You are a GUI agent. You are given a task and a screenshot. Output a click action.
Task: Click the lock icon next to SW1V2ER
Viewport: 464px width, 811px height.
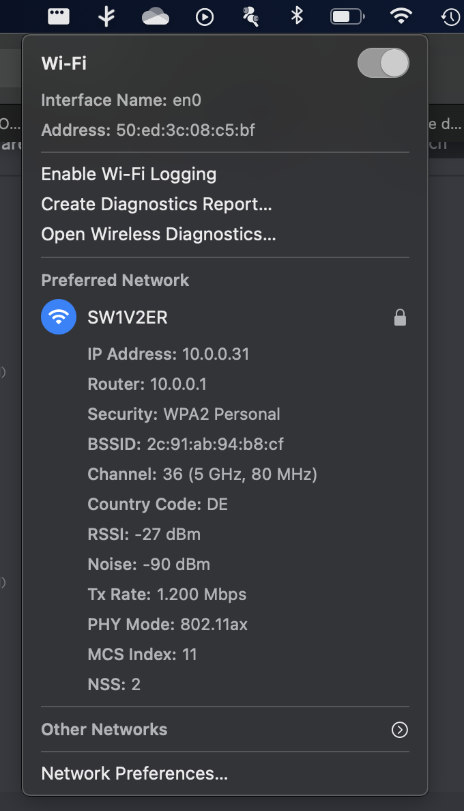[x=401, y=317]
